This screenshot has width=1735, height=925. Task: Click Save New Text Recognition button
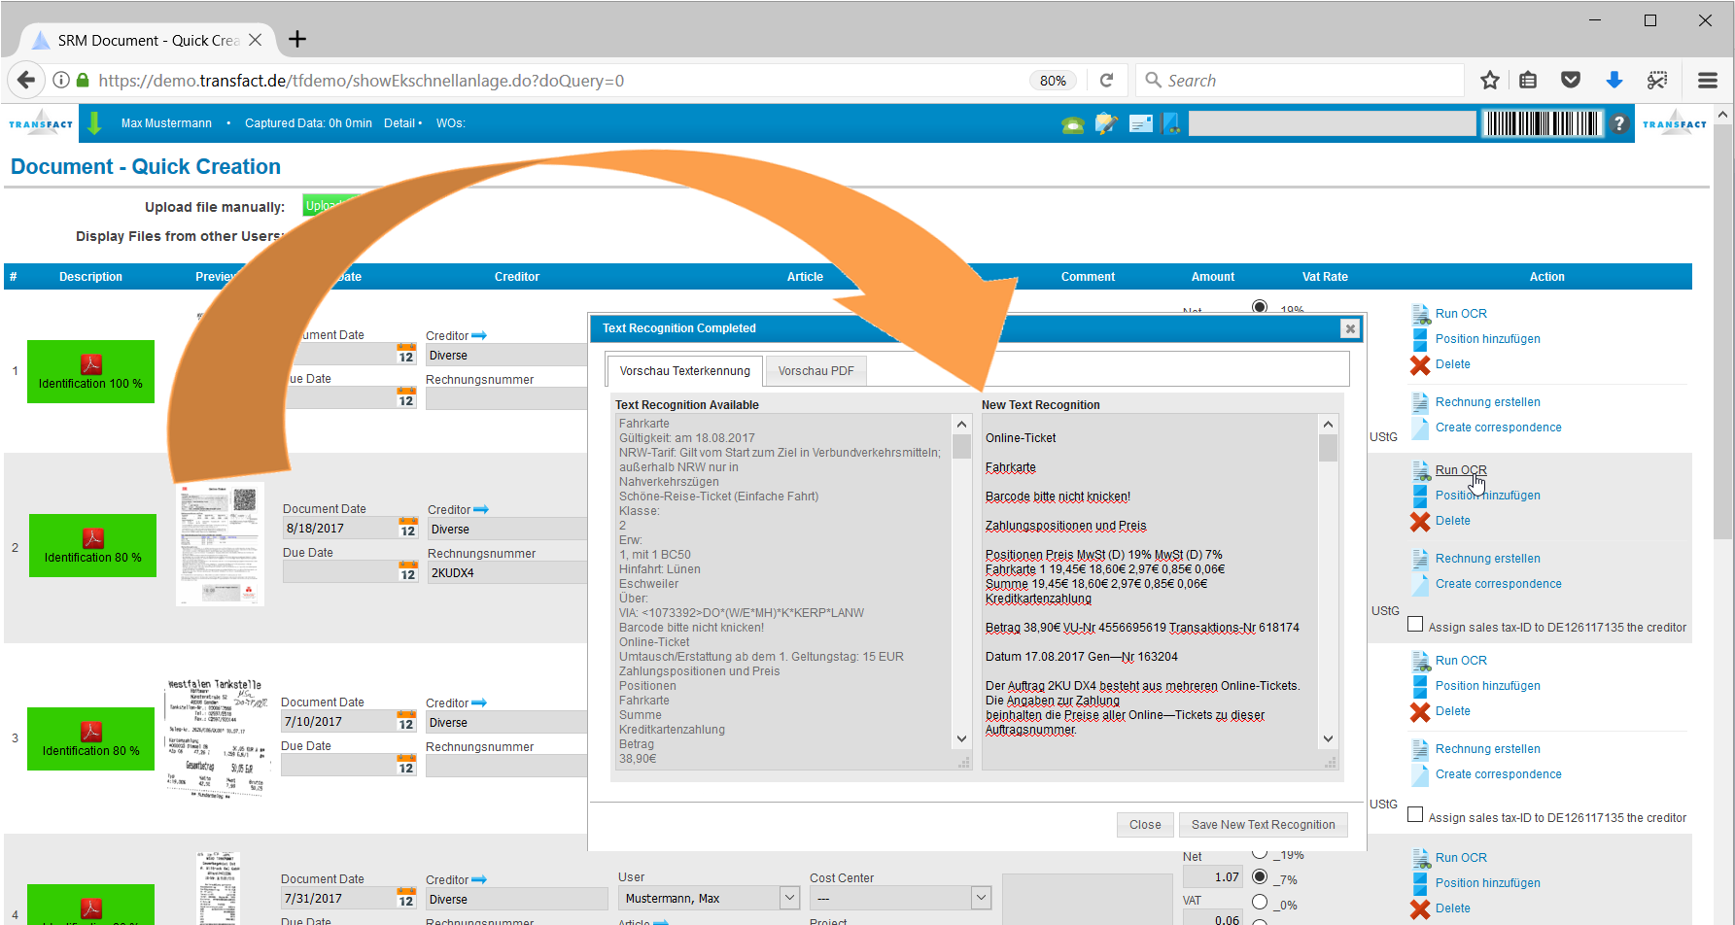click(1263, 825)
